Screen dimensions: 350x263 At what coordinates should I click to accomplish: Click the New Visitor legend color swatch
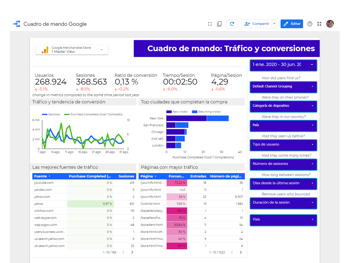(x=169, y=112)
